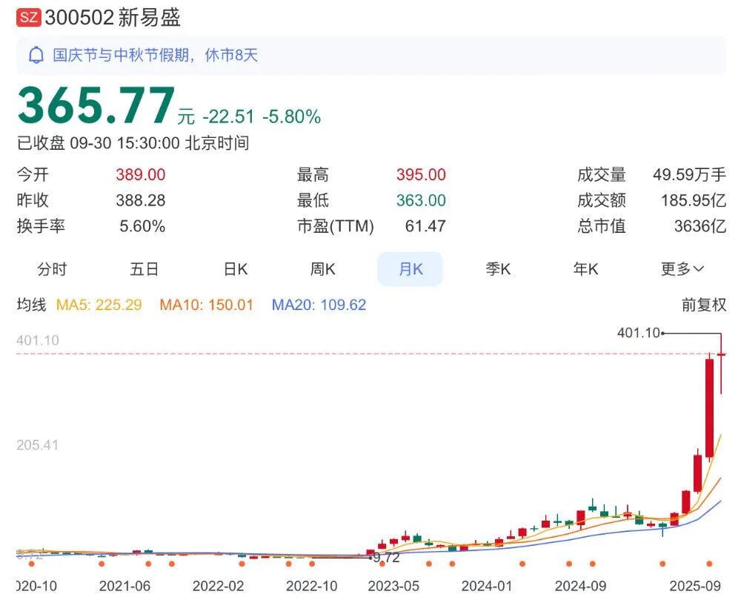Toggle the yellow MA5 indicator label
The height and width of the screenshot is (603, 741).
tap(99, 305)
